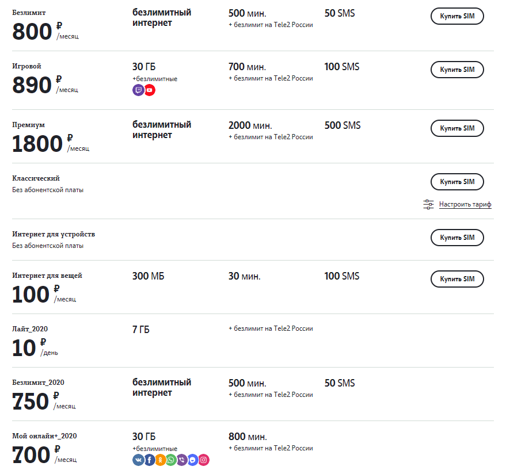Select the Лайт_2020 tariff name
506x474 pixels.
tap(30, 329)
